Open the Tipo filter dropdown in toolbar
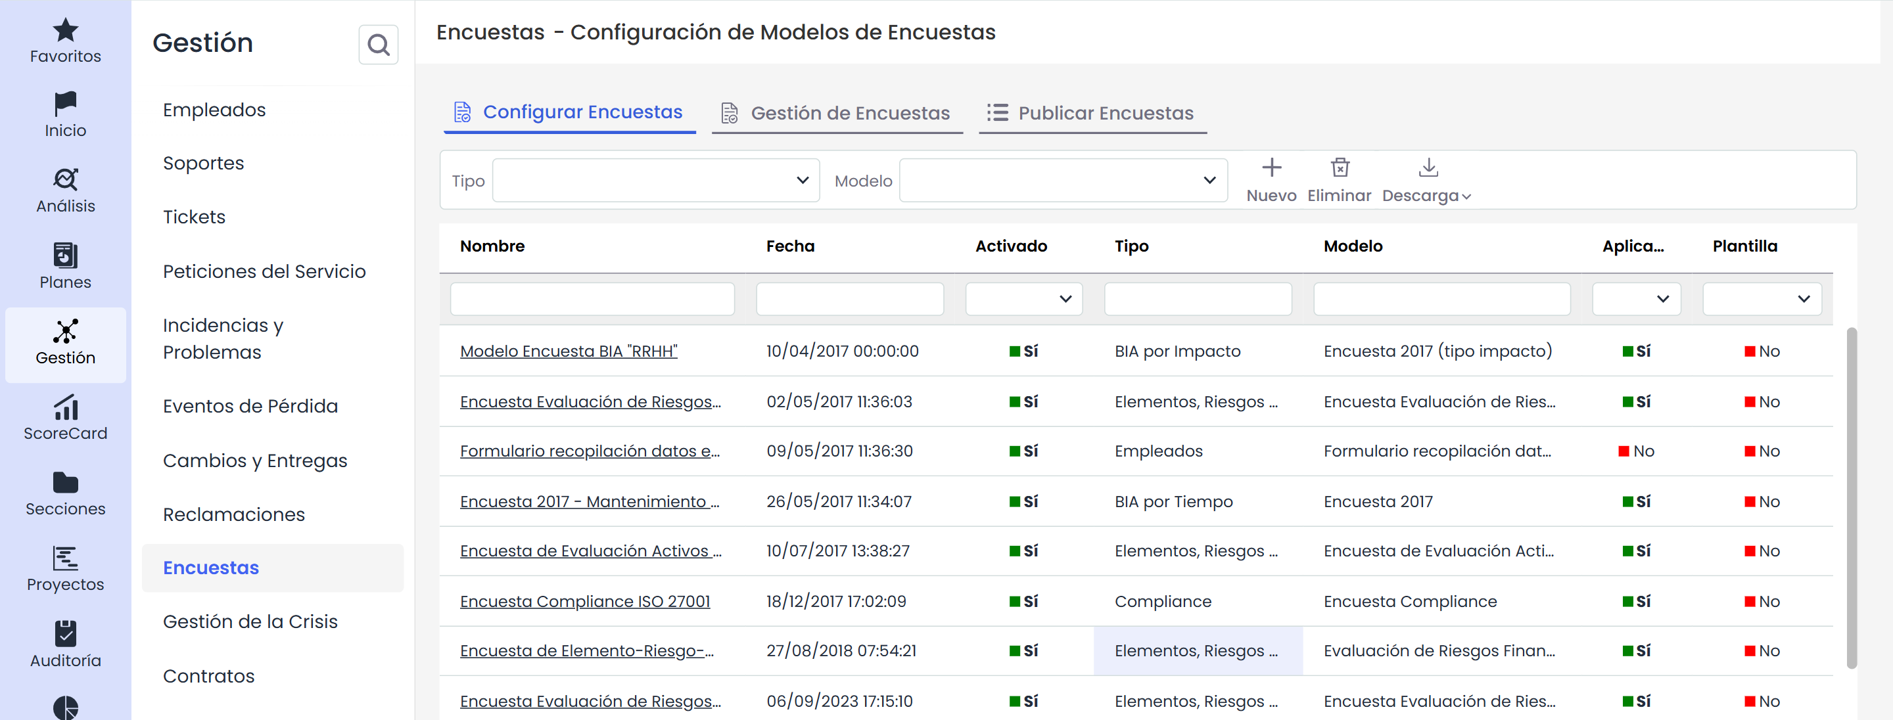The height and width of the screenshot is (720, 1893). click(x=655, y=181)
